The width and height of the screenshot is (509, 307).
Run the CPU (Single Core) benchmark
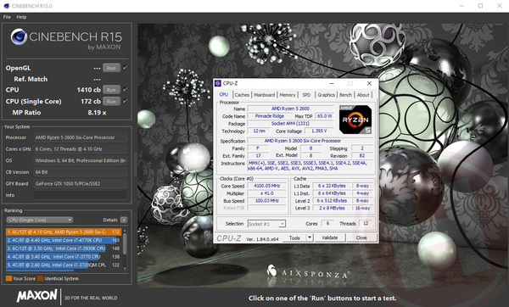click(111, 101)
